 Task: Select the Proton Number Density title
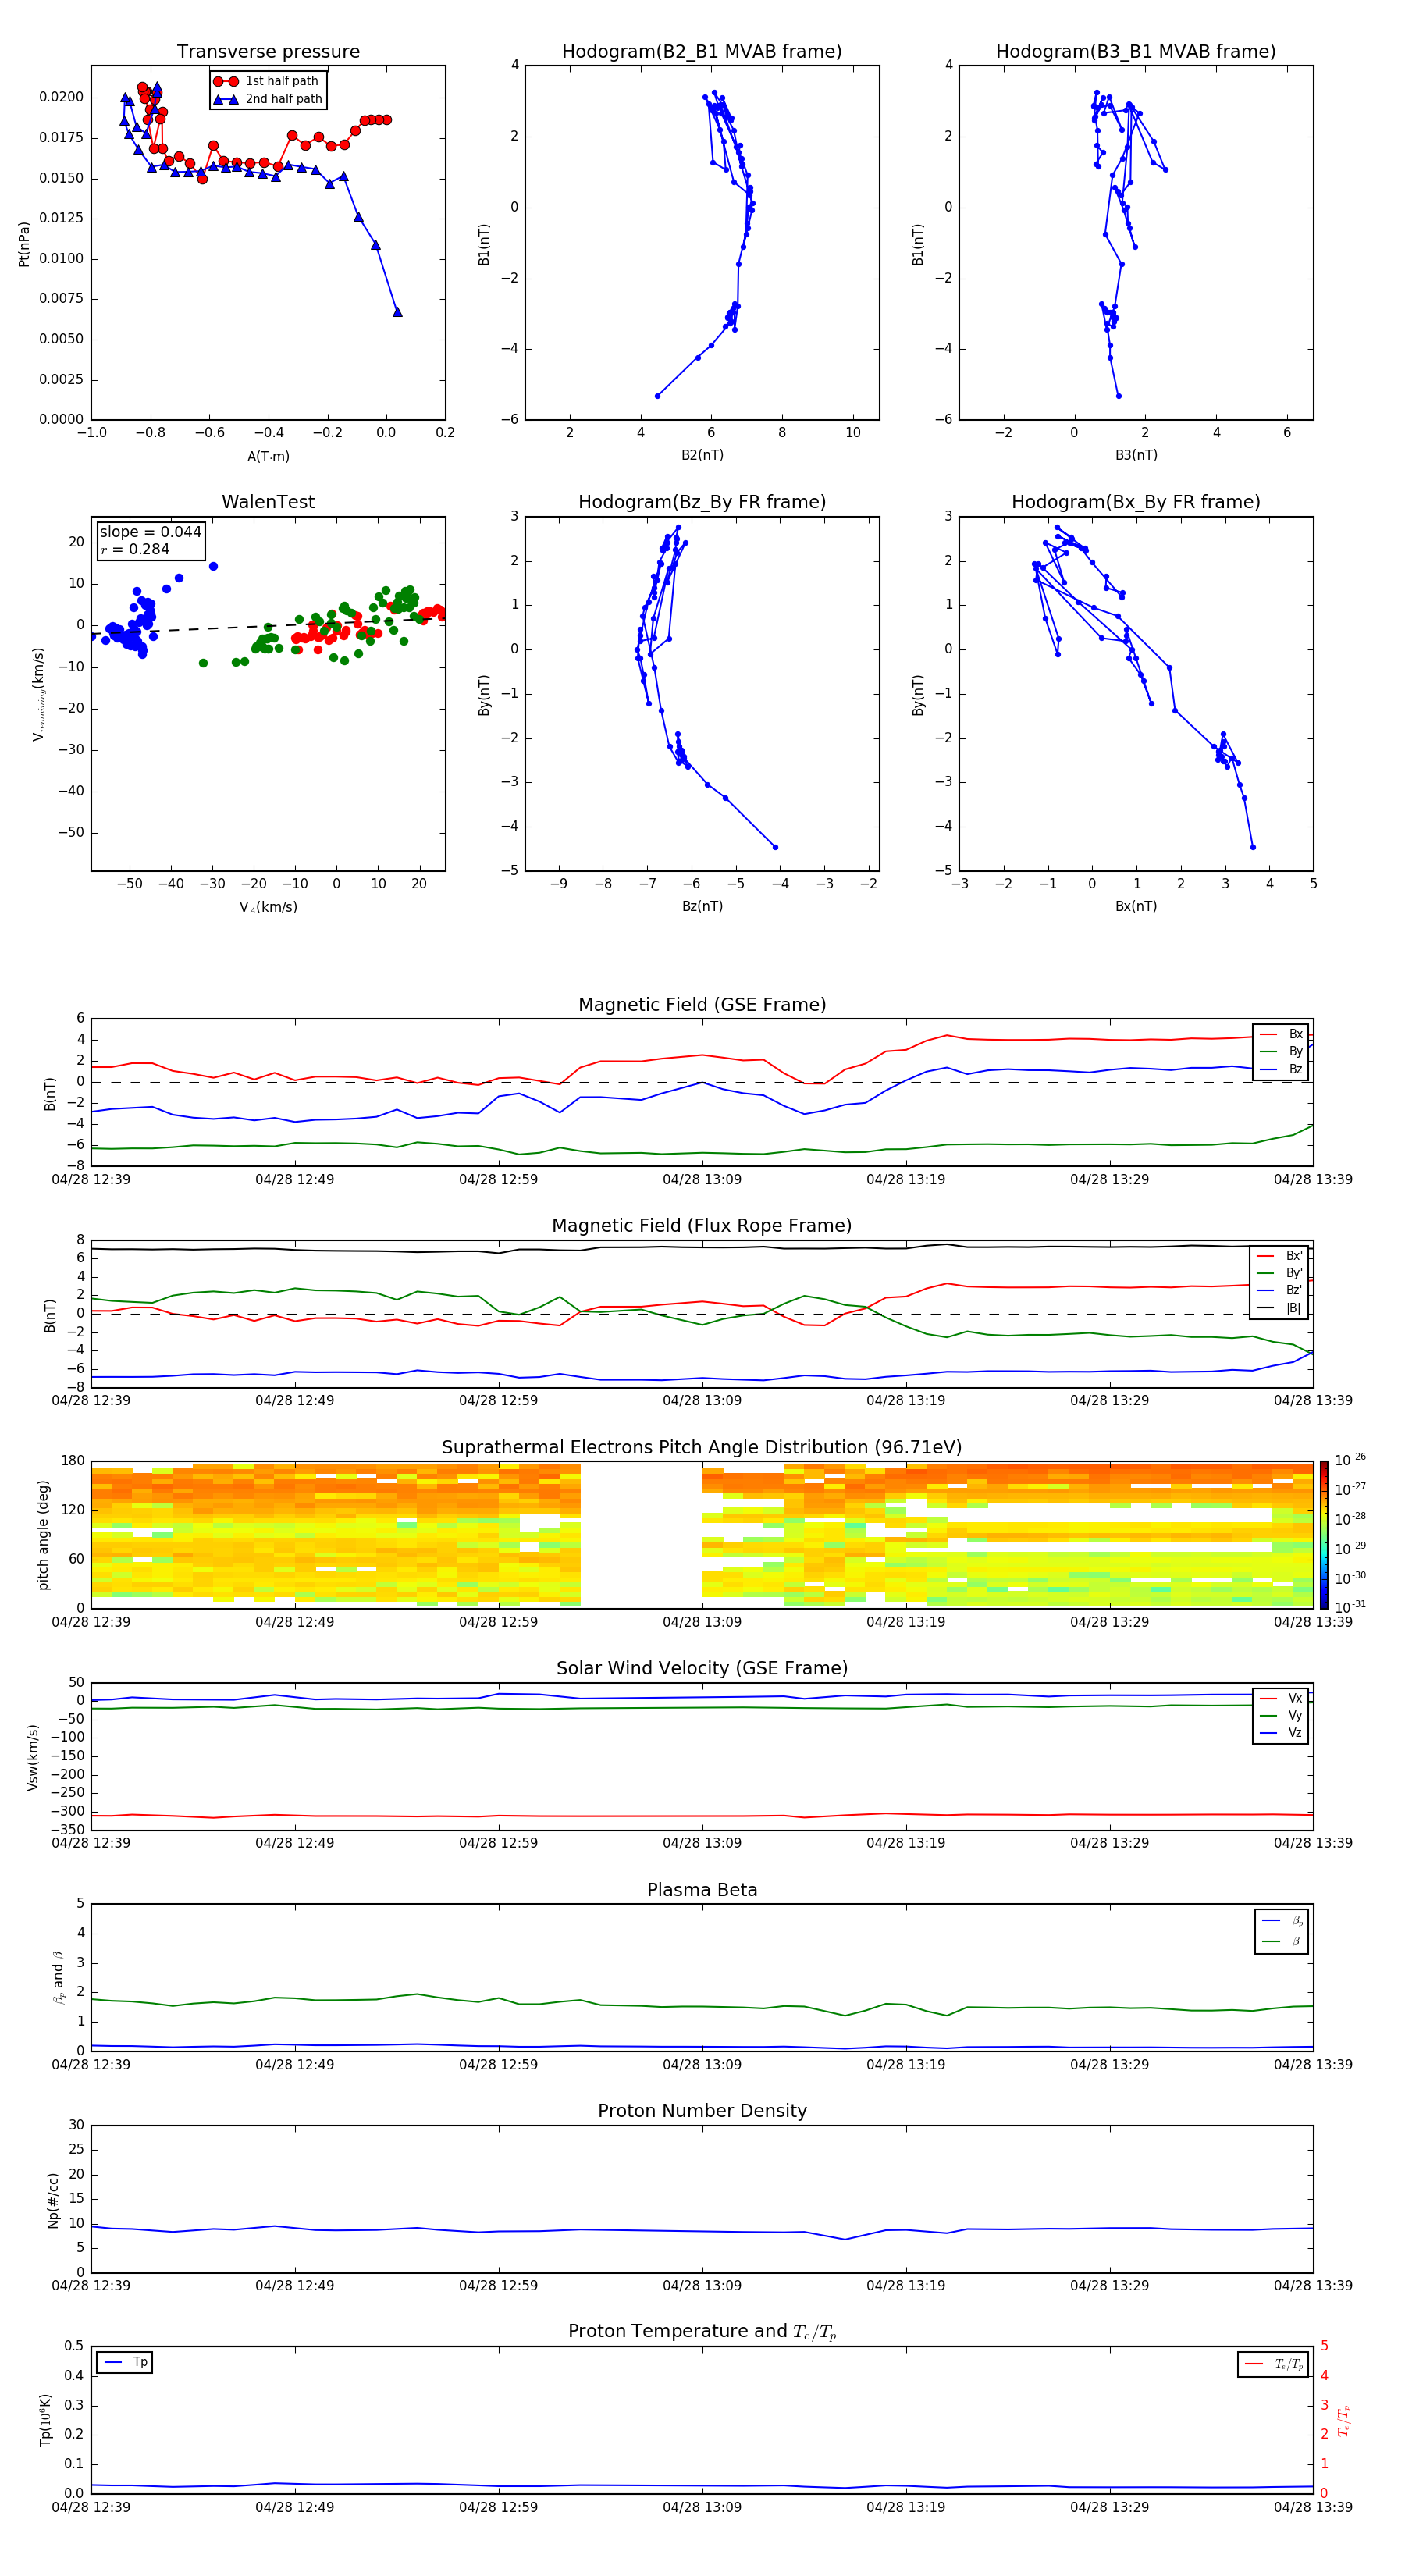(702, 2111)
